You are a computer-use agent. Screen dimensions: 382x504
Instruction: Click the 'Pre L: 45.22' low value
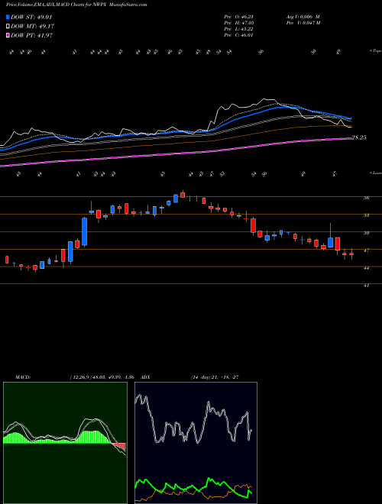click(x=238, y=29)
